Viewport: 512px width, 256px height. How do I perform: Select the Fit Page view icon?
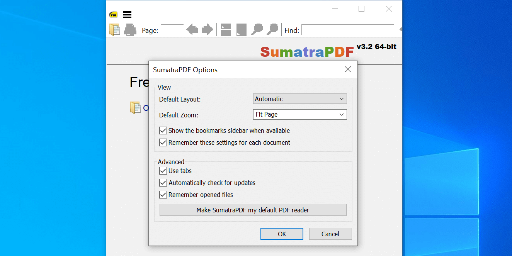coord(241,30)
